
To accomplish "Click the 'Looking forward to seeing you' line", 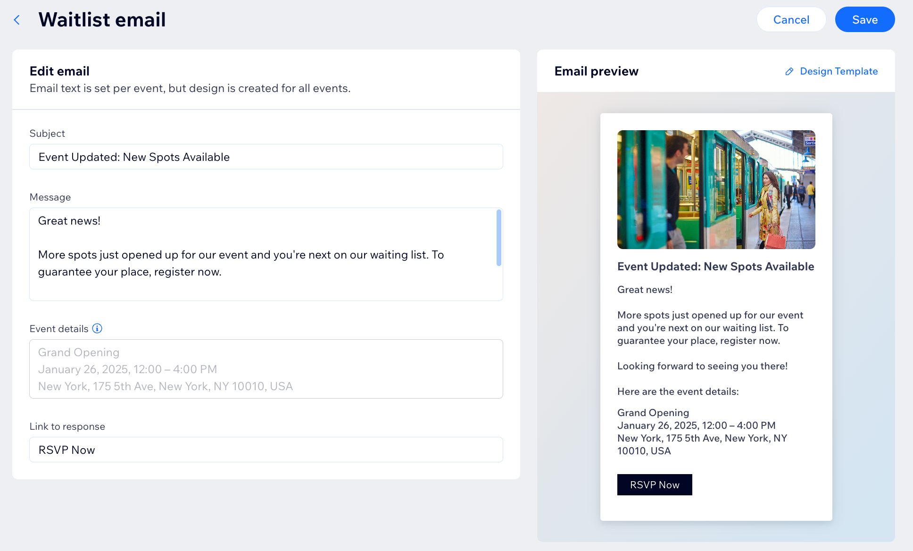I will click(x=702, y=366).
